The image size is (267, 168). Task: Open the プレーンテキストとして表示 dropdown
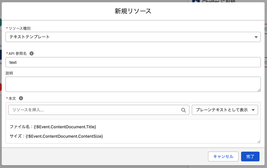click(225, 110)
